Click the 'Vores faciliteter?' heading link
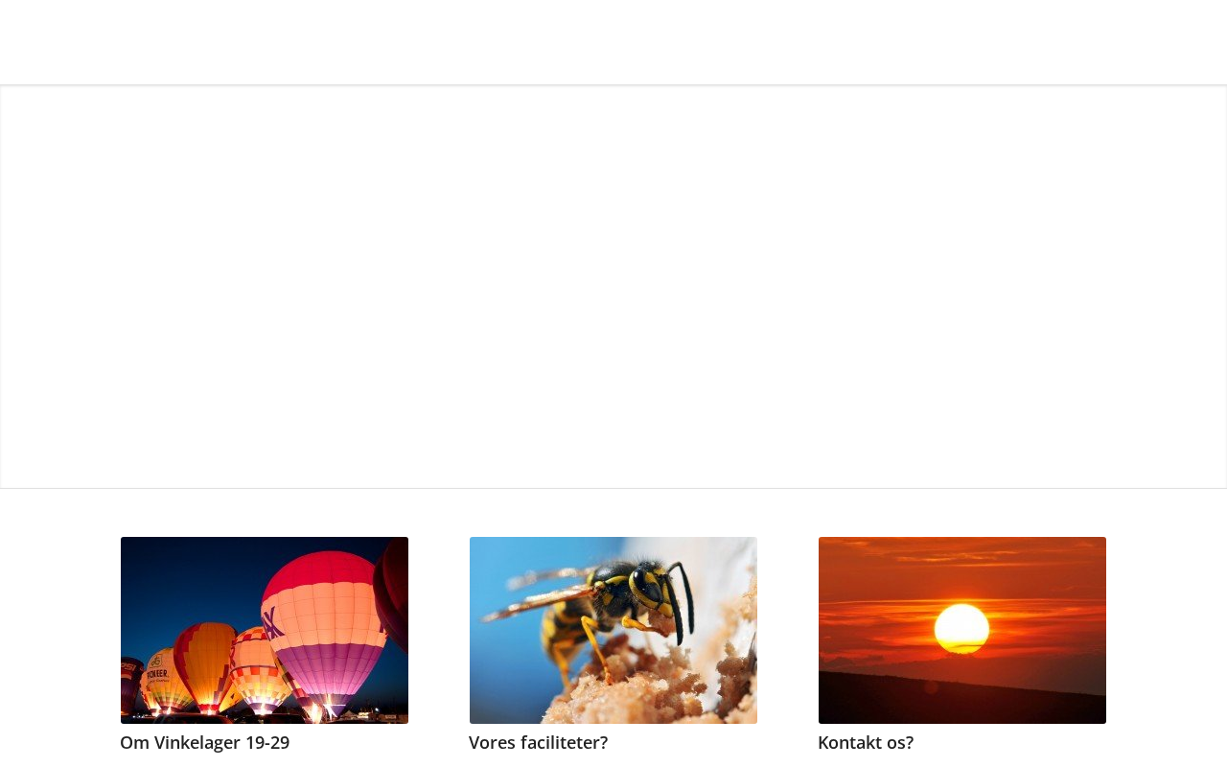This screenshot has width=1227, height=767. click(538, 742)
